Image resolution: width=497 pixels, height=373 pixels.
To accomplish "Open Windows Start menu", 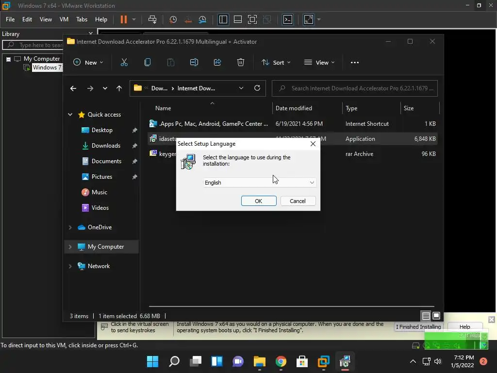I will point(152,361).
